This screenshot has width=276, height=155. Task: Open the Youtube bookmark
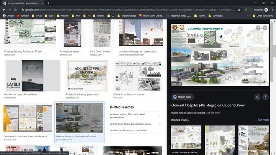point(23,16)
